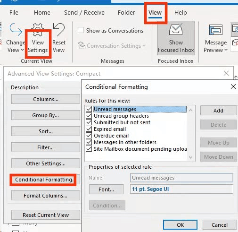Uncheck the Unread messages rule

89,109
